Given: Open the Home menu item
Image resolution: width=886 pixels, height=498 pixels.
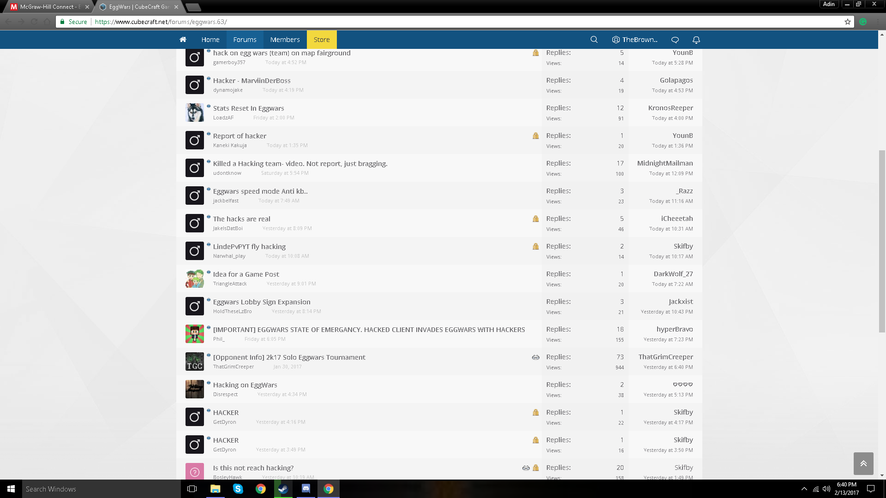Looking at the screenshot, I should (210, 40).
